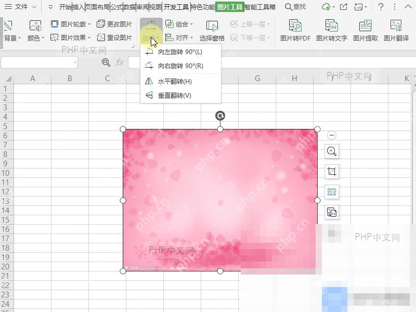The width and height of the screenshot is (416, 312).
Task: Open the 颜色 picture color dropdown
Action: point(35,31)
